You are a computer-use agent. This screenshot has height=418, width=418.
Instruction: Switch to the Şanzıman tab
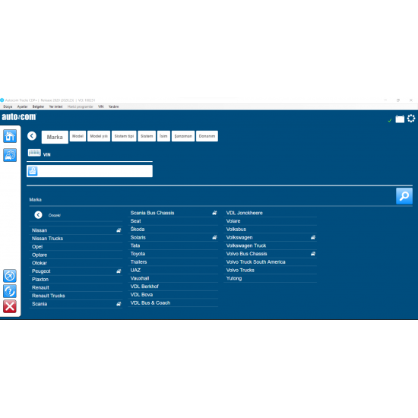tap(183, 136)
